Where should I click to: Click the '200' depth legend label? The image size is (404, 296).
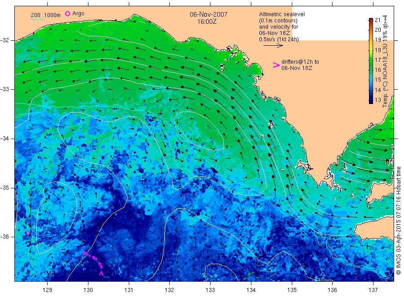[35, 15]
